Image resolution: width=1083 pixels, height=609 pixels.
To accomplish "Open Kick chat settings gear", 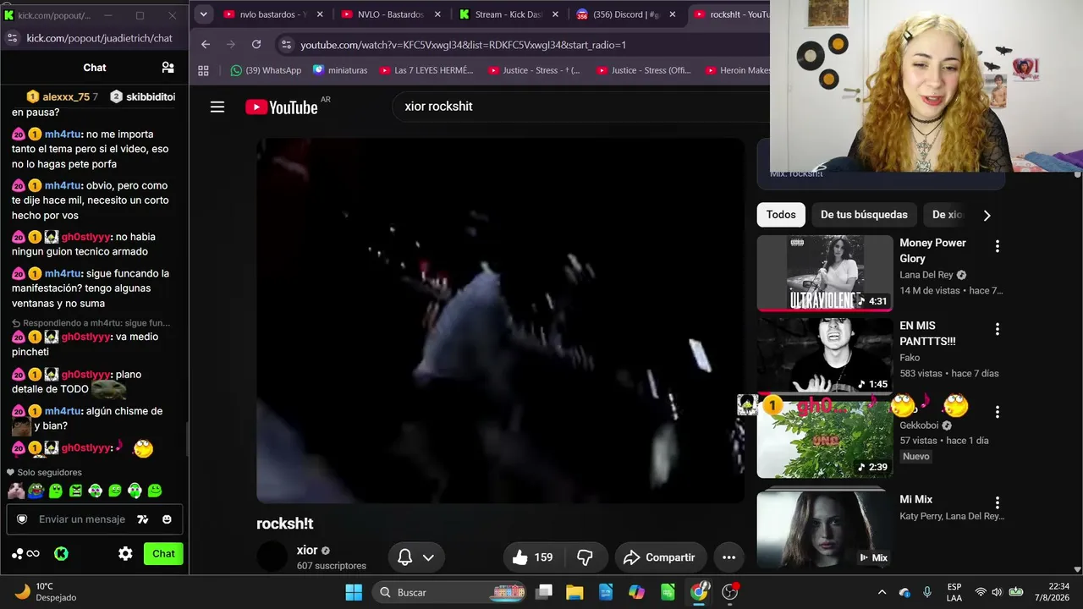I will coord(125,554).
